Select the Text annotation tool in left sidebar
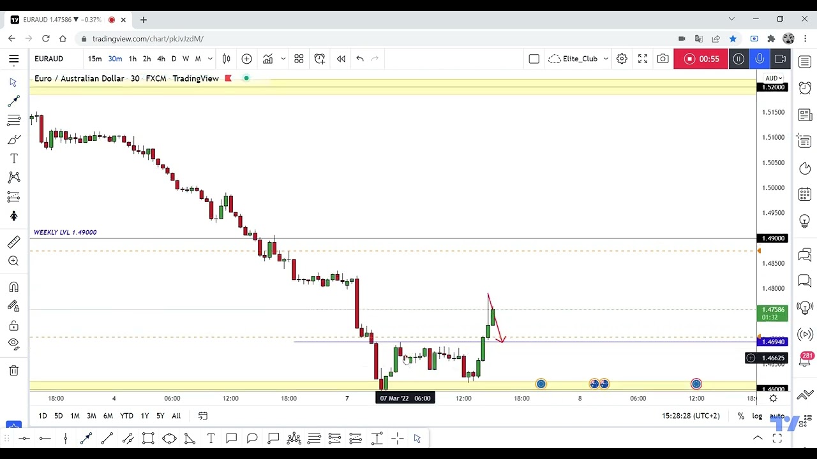This screenshot has width=817, height=459. pyautogui.click(x=13, y=159)
